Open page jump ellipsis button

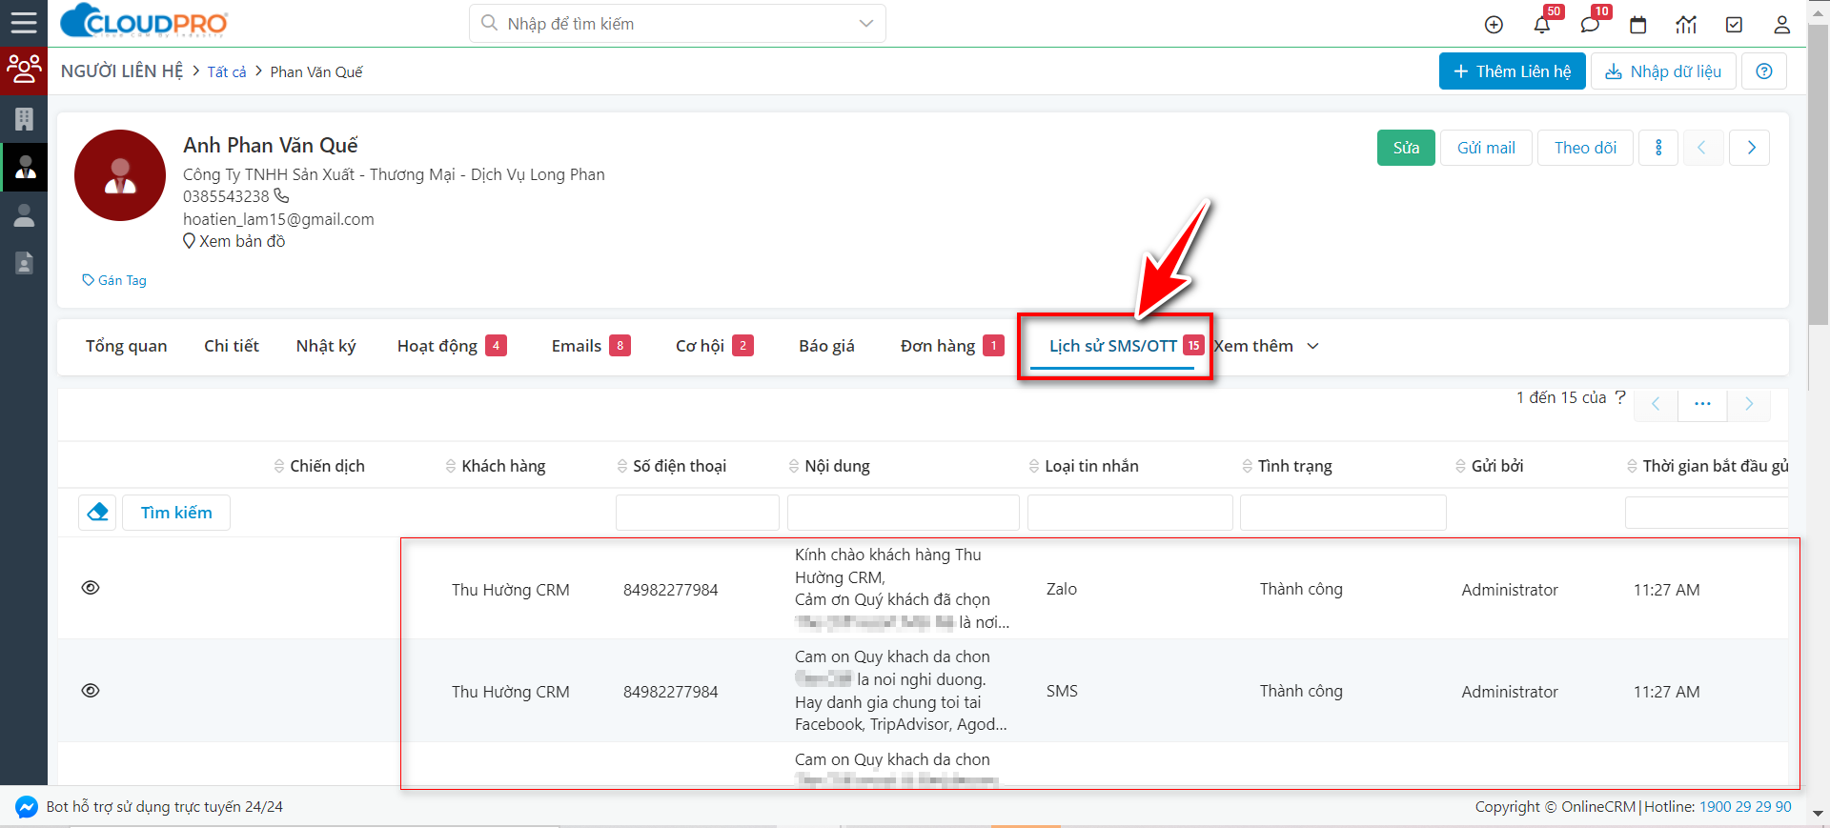tap(1702, 404)
